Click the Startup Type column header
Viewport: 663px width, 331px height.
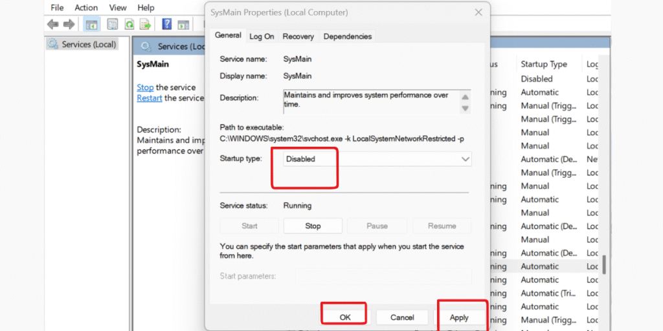tap(544, 64)
